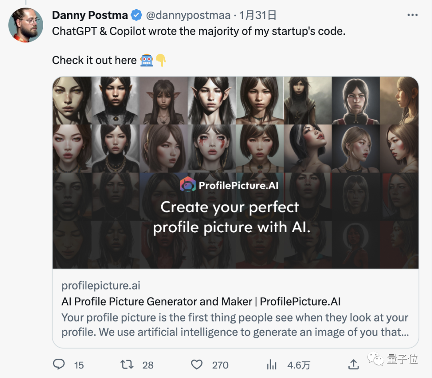This screenshot has width=432, height=378.
Task: Click Danny Postma's profile avatar
Action: 26,25
